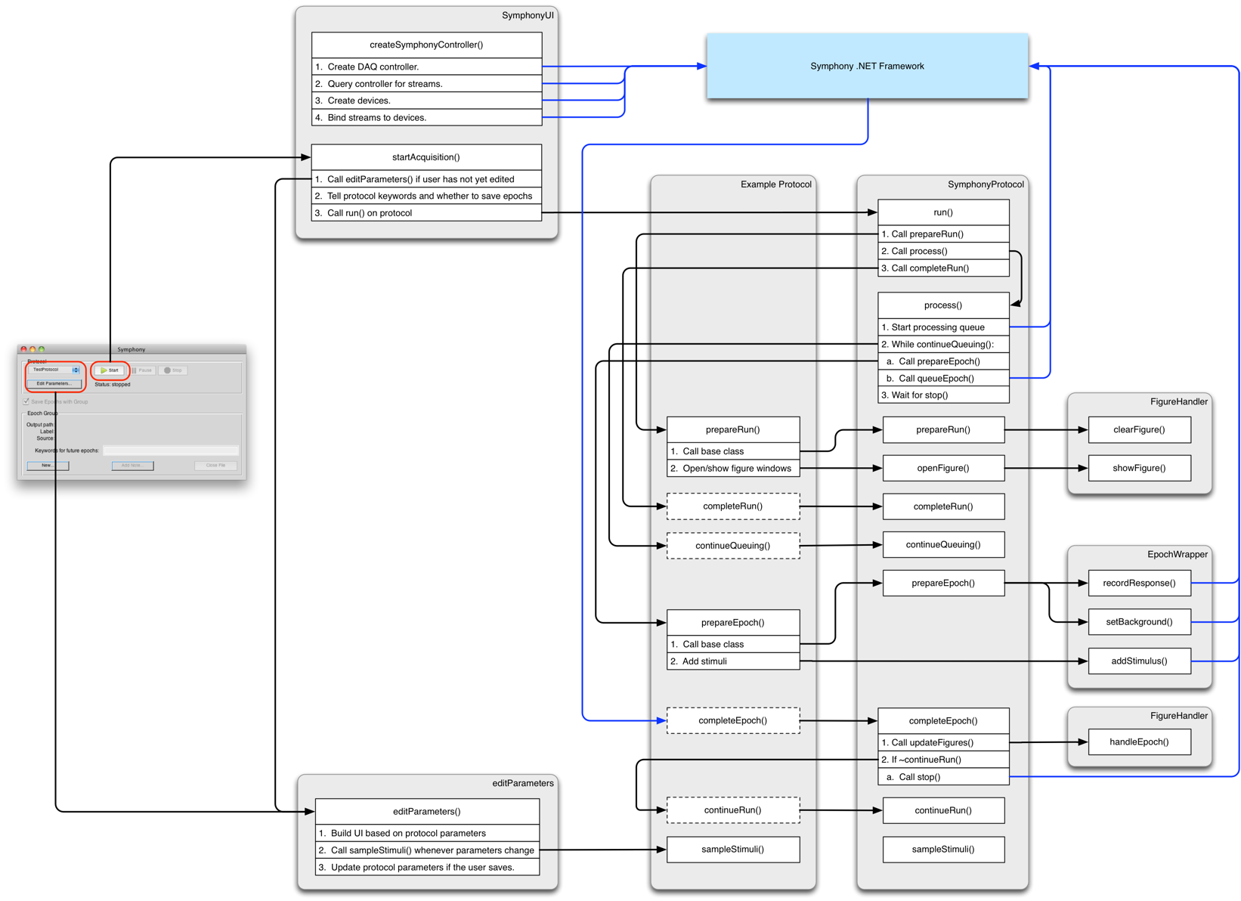Click the red close button of Symphony window

pyautogui.click(x=24, y=349)
